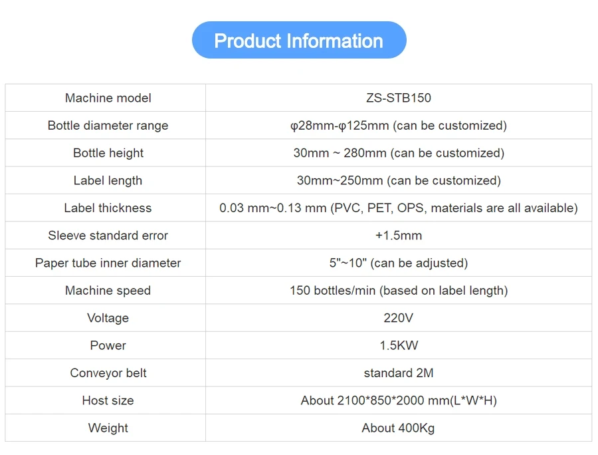This screenshot has width=598, height=455.
Task: Select the 1.5KW power value
Action: 399,345
